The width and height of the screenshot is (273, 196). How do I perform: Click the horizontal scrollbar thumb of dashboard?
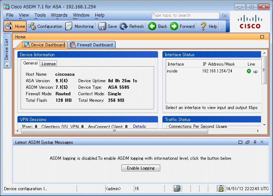coord(115,131)
